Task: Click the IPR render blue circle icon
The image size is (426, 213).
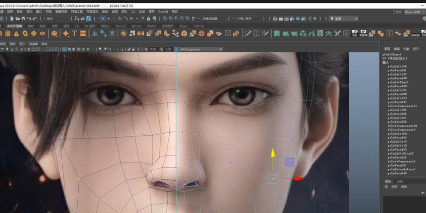Action: (x=298, y=19)
